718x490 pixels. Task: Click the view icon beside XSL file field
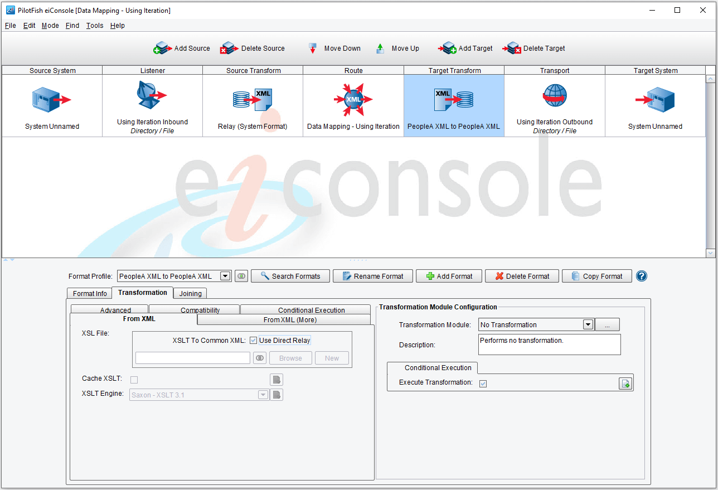click(260, 358)
